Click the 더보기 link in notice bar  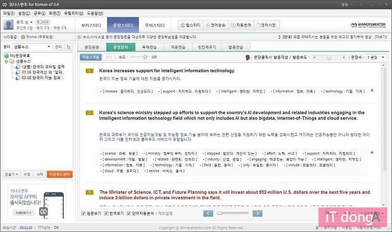pos(381,37)
